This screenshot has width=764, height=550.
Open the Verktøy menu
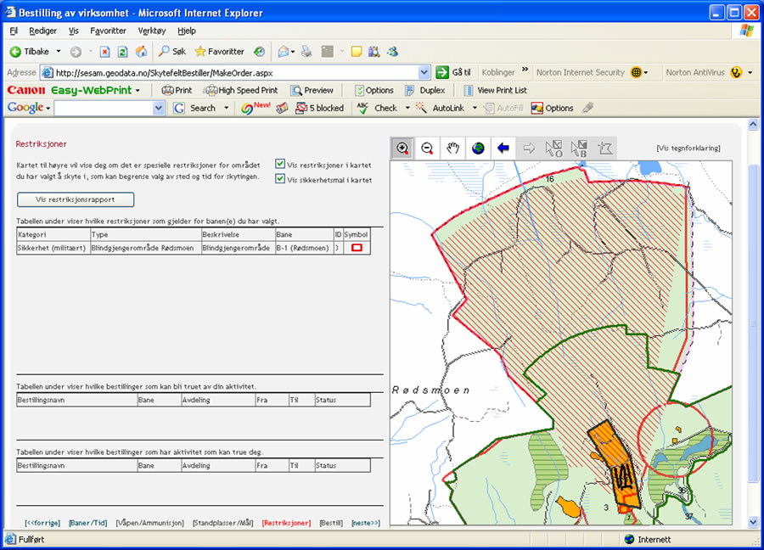(x=153, y=31)
